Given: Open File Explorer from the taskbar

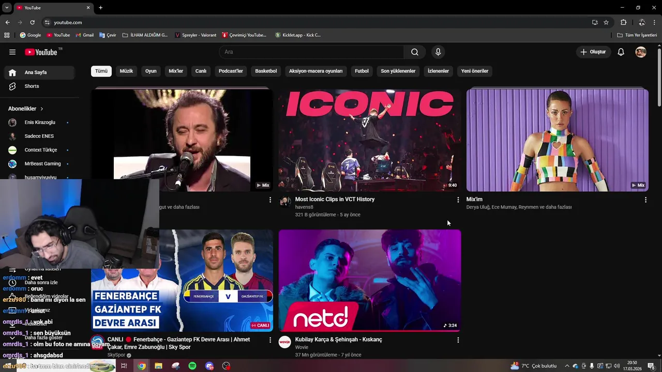Looking at the screenshot, I should (x=158, y=366).
